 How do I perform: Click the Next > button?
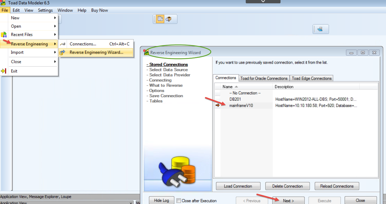point(288,200)
